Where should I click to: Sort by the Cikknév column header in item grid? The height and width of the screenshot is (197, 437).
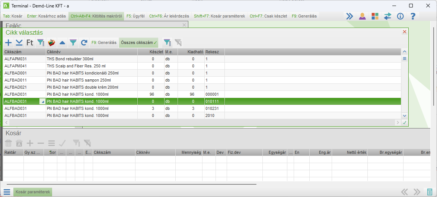(92, 52)
